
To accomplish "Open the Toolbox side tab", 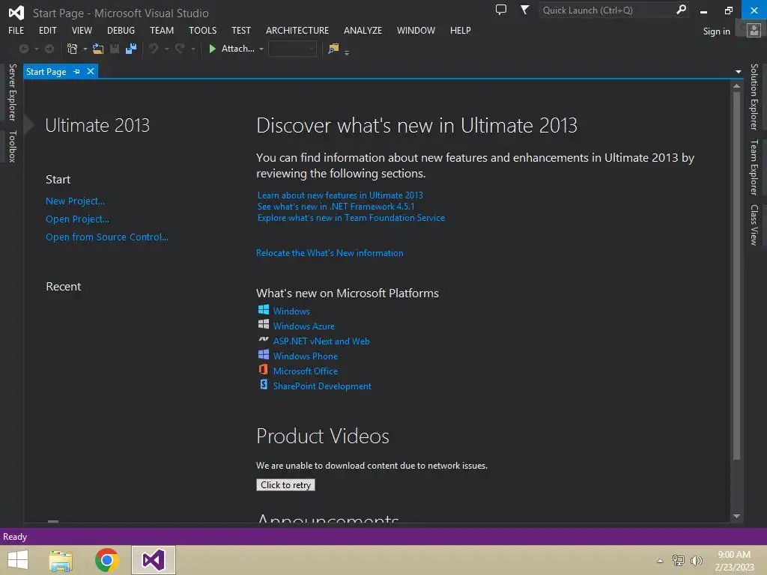I will [12, 146].
